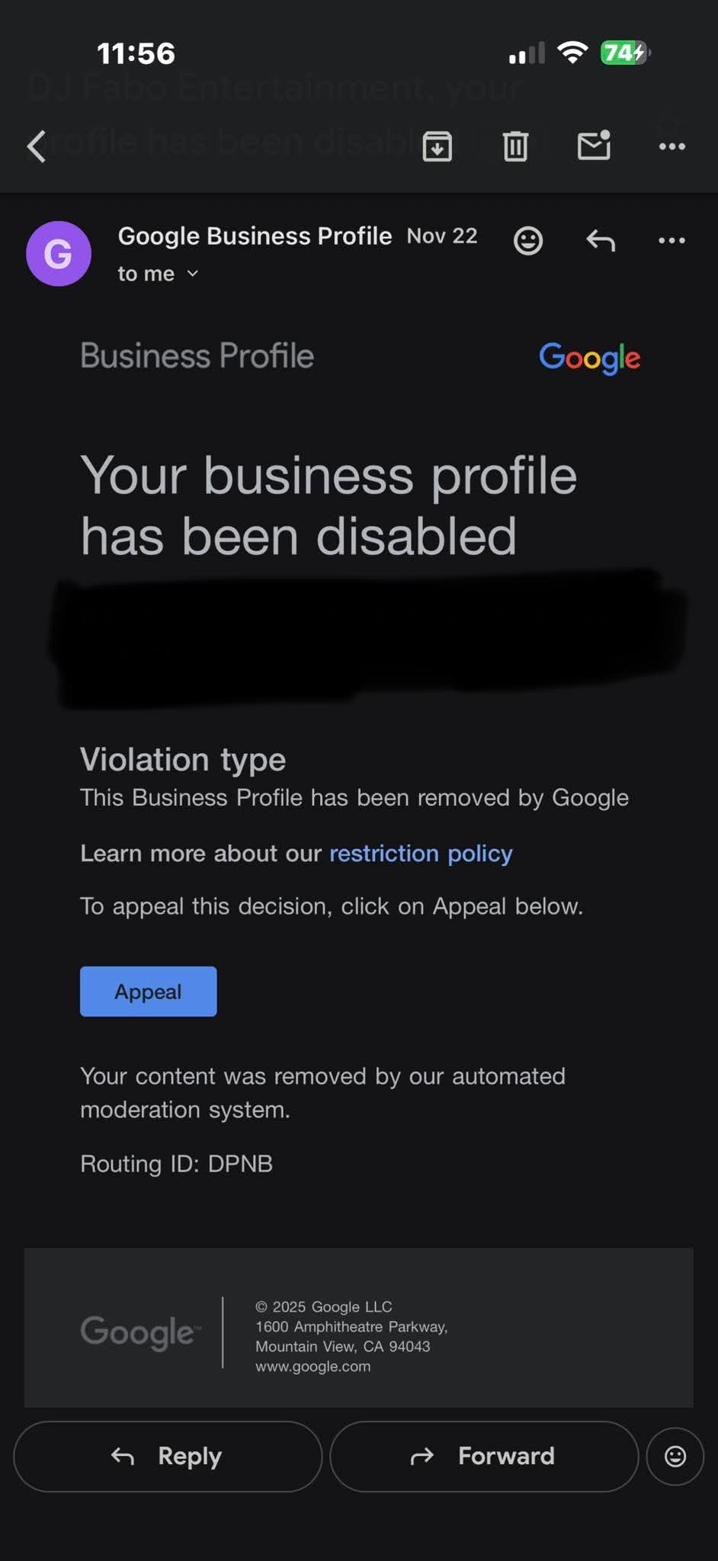
Task: Tap the www.google.com footer text
Action: point(313,1367)
